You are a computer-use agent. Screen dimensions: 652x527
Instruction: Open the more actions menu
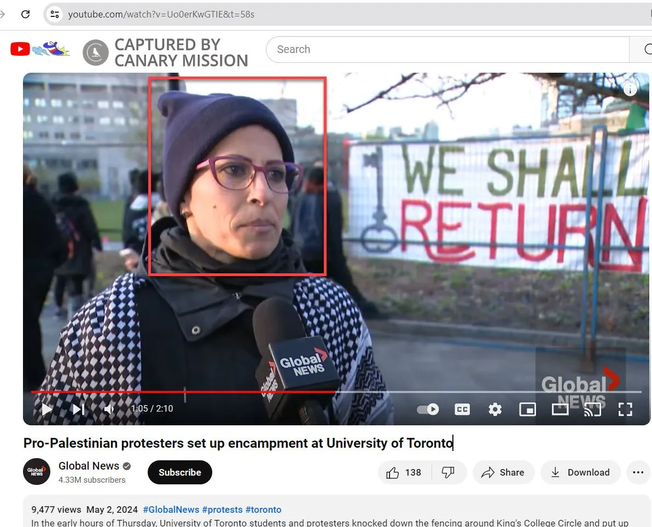[638, 472]
